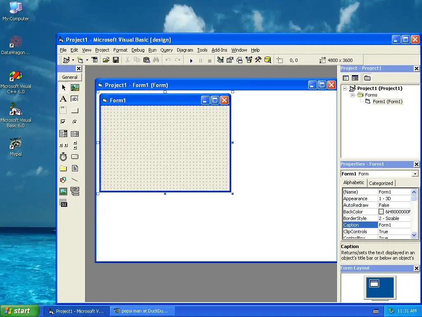Select the ComboBox control tool
Screen dimensions: 422x317
click(x=63, y=134)
